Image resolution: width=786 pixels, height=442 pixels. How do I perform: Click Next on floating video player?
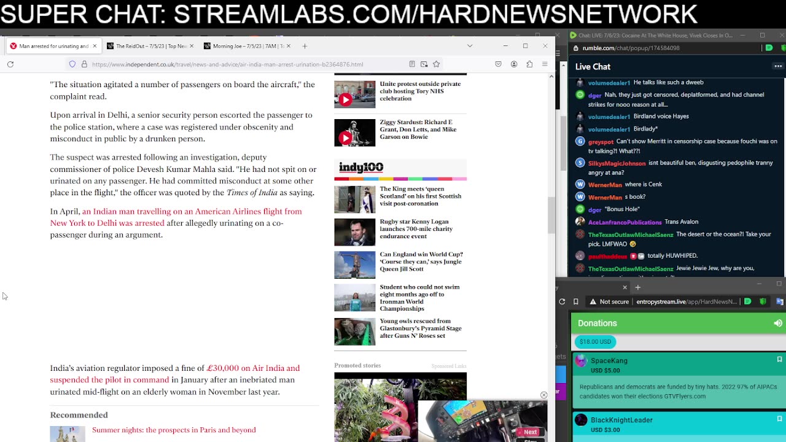click(530, 432)
